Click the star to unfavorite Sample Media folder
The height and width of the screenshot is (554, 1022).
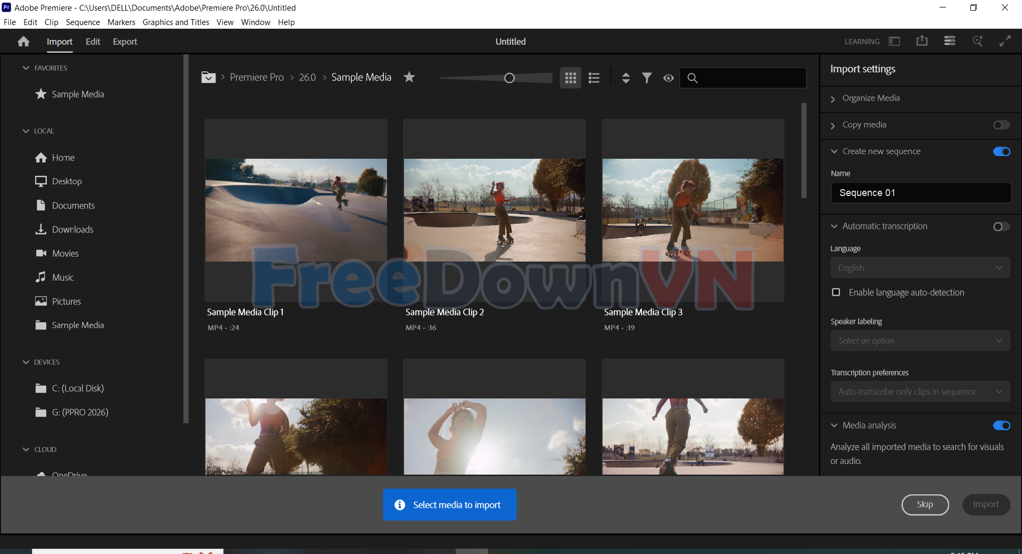click(x=409, y=77)
